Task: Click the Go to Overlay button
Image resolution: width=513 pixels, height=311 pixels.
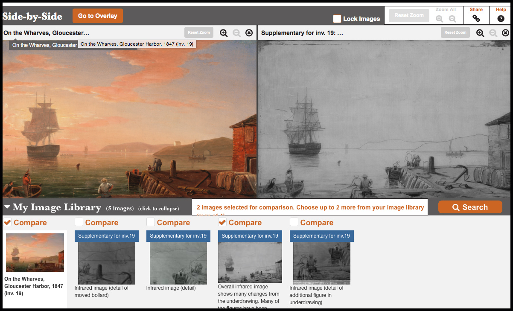Action: point(98,16)
